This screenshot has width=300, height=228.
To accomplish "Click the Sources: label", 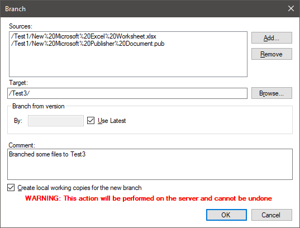I will (x=21, y=26).
